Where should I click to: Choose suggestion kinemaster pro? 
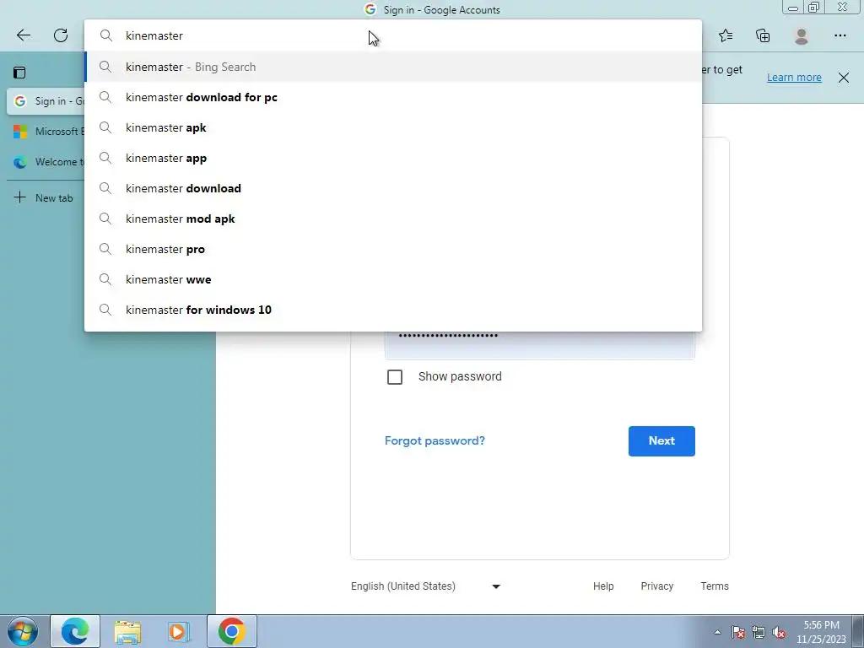tap(393, 249)
